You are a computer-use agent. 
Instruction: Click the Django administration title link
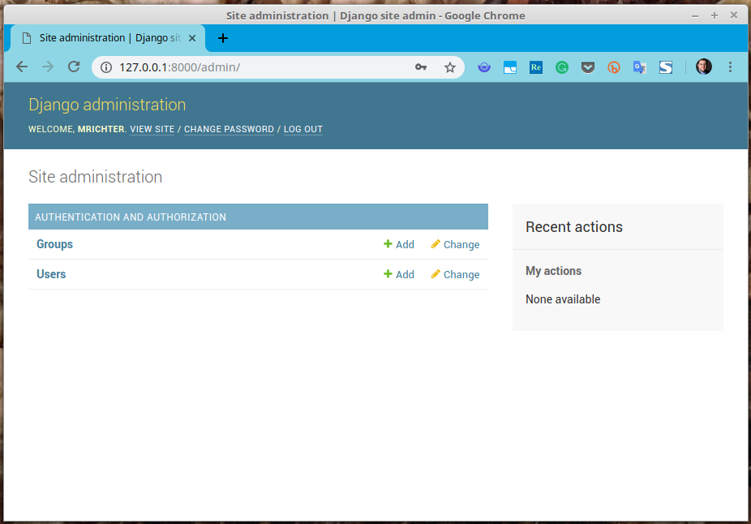point(107,105)
